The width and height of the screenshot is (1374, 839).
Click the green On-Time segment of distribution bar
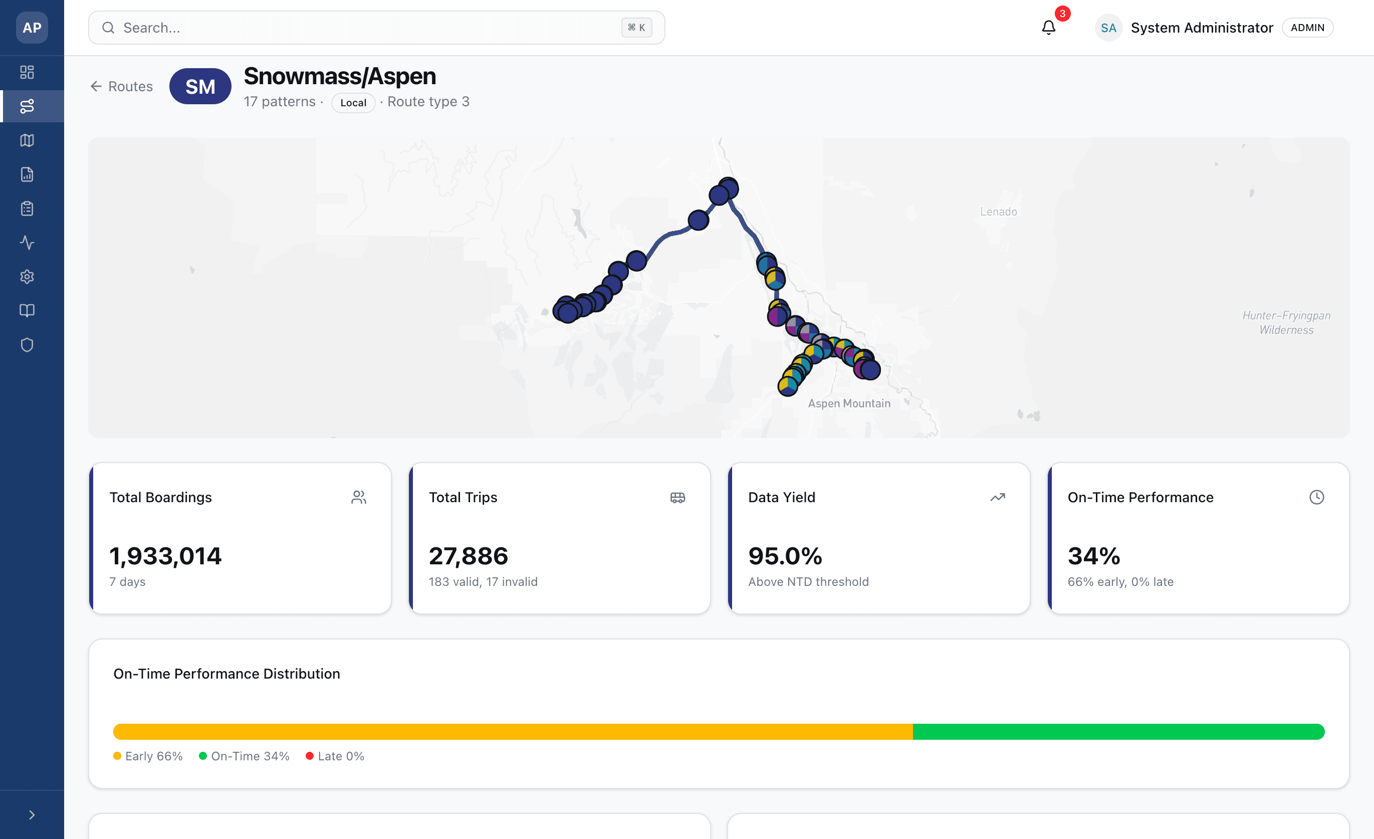[x=1118, y=731]
